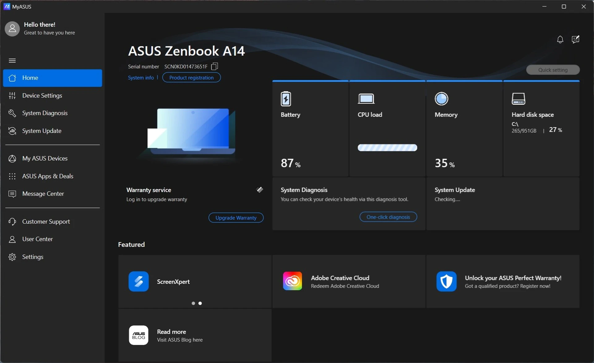Open the feedback note icon
The image size is (594, 363).
[x=575, y=39]
